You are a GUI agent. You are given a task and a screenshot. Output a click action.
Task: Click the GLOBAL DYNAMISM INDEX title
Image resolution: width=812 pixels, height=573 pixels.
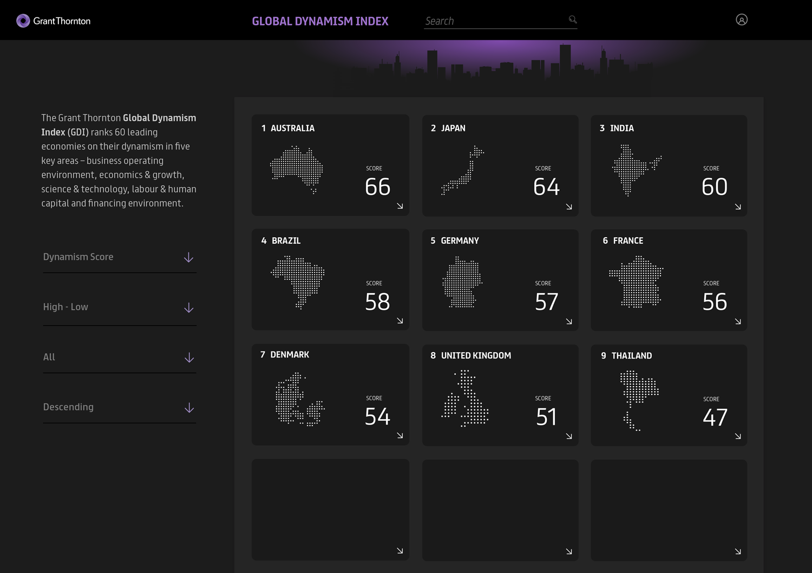tap(320, 21)
